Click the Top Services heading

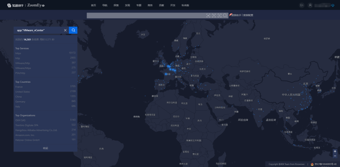point(22,48)
